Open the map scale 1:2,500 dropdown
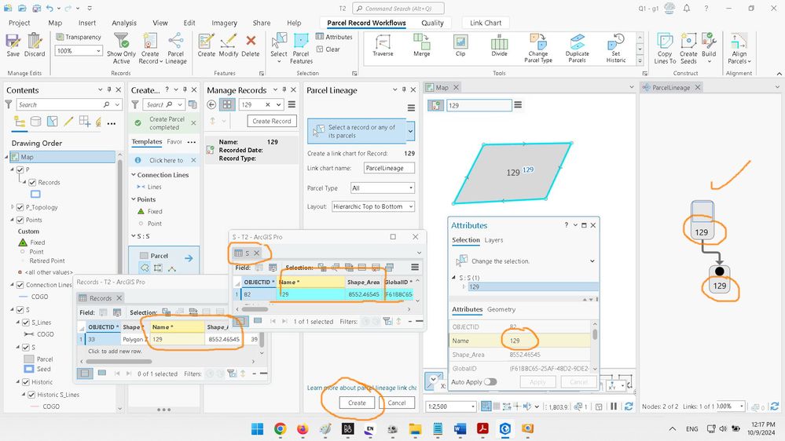 472,406
